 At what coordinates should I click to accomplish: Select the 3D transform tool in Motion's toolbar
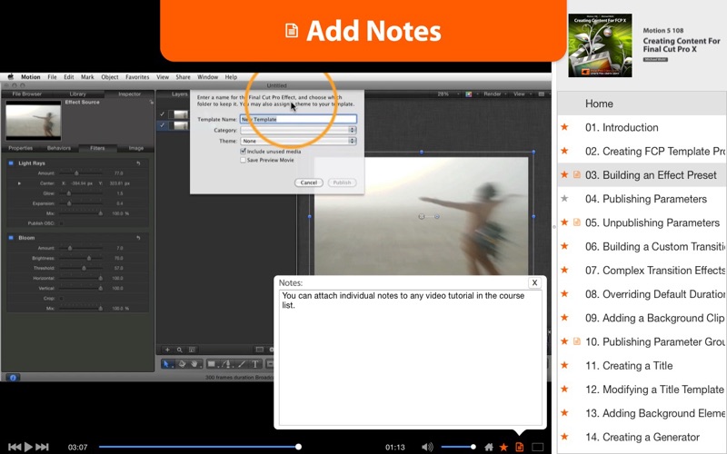tap(183, 364)
